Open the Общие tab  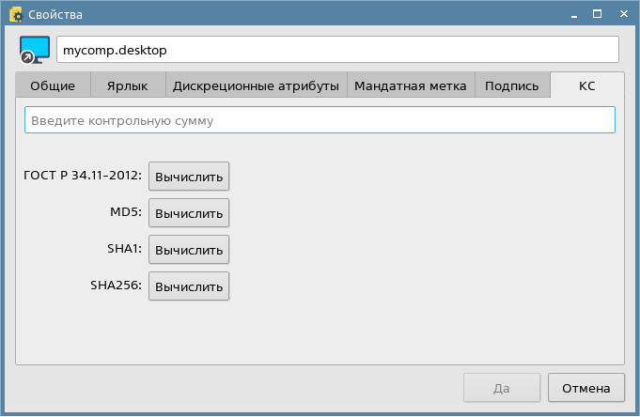[x=53, y=85]
